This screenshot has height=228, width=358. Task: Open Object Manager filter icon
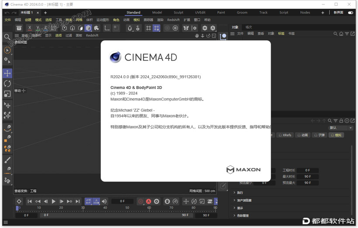point(347,34)
